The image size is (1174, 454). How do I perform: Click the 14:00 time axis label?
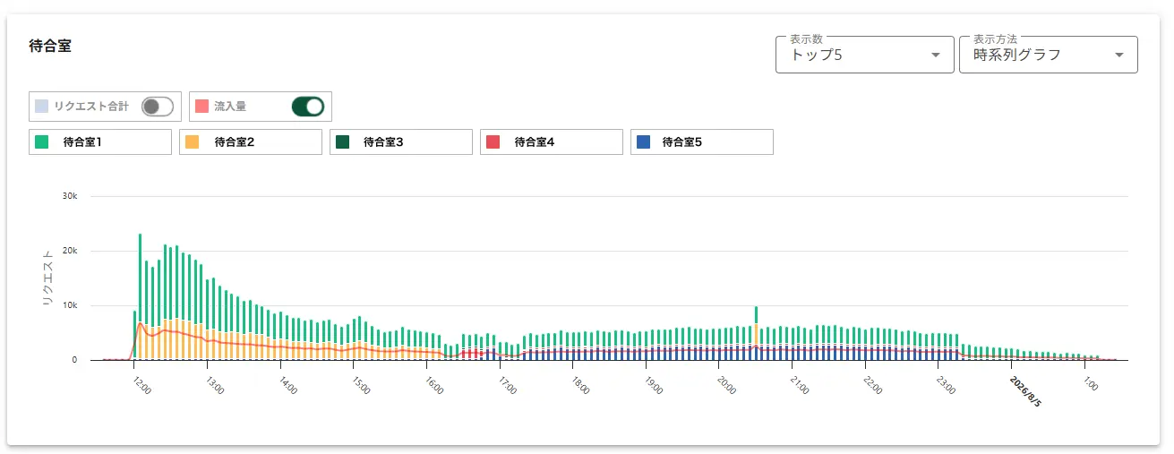[288, 386]
